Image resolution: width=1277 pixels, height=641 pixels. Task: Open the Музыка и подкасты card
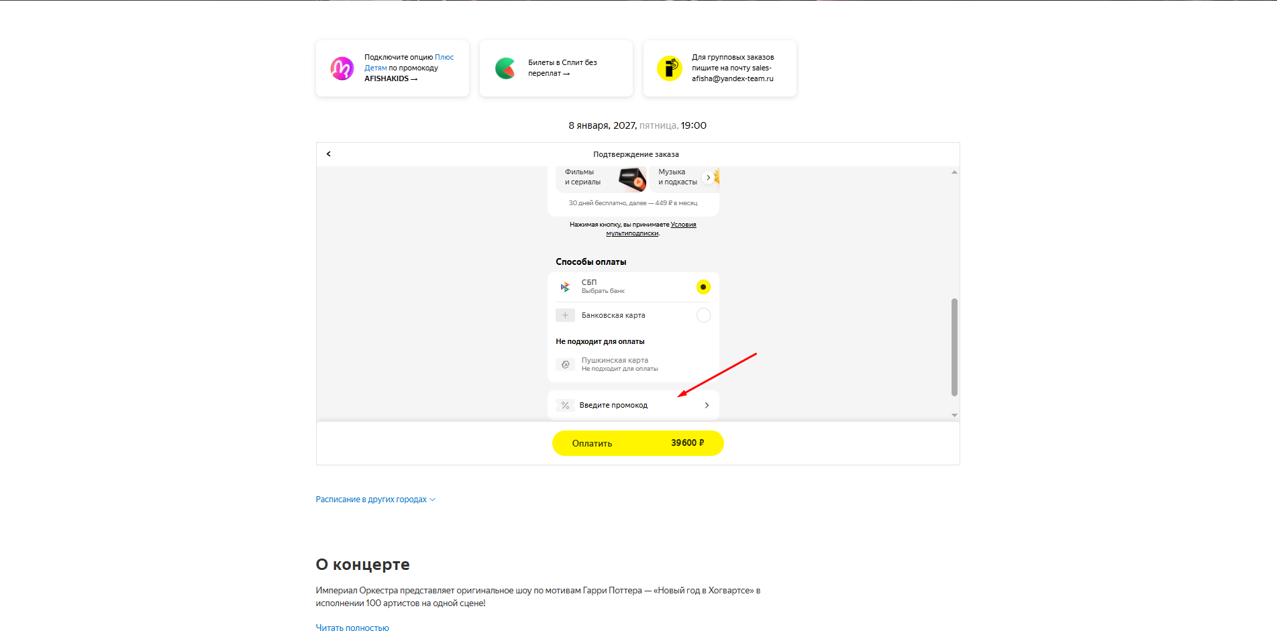[x=678, y=178]
